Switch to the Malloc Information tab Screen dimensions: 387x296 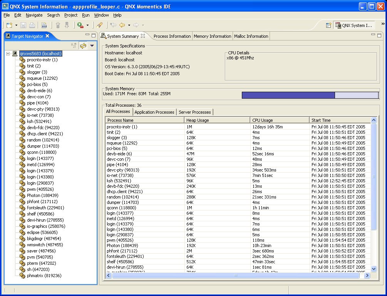(x=251, y=36)
